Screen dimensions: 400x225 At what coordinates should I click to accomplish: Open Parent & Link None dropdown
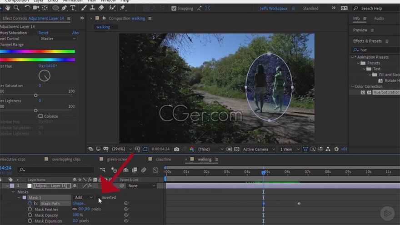coord(141,186)
